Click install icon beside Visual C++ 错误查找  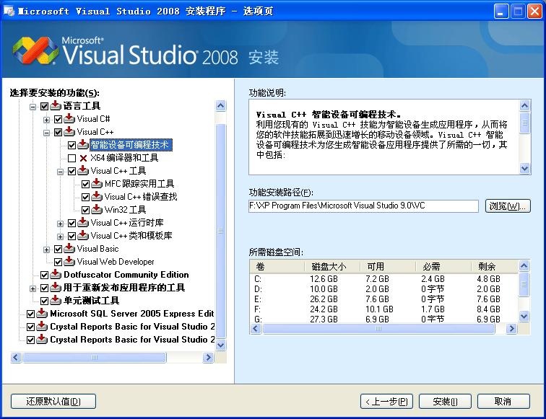(x=97, y=197)
